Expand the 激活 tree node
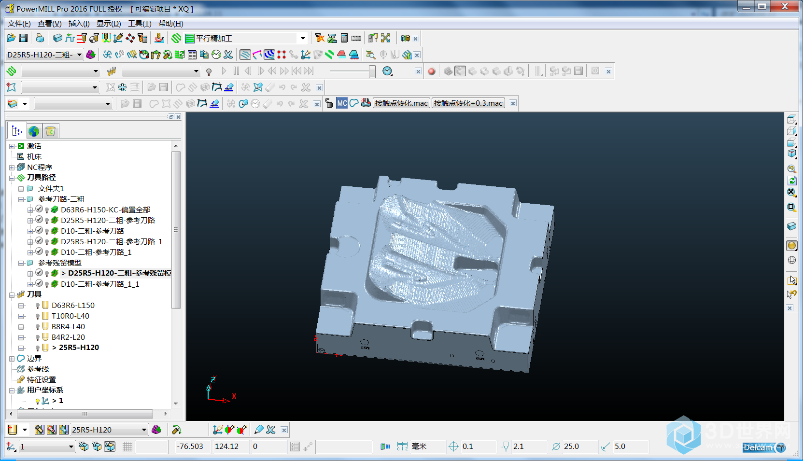Screen dimensions: 803x461 click(12, 146)
